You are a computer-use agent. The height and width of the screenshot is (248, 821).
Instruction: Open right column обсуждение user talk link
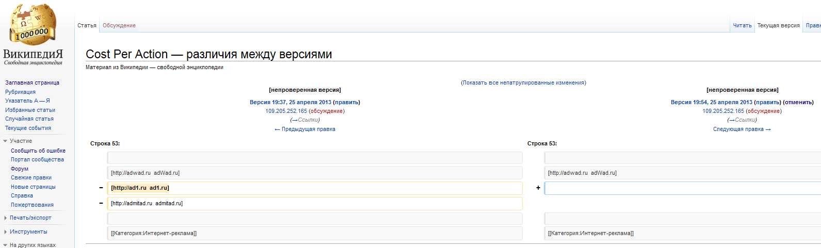point(764,111)
